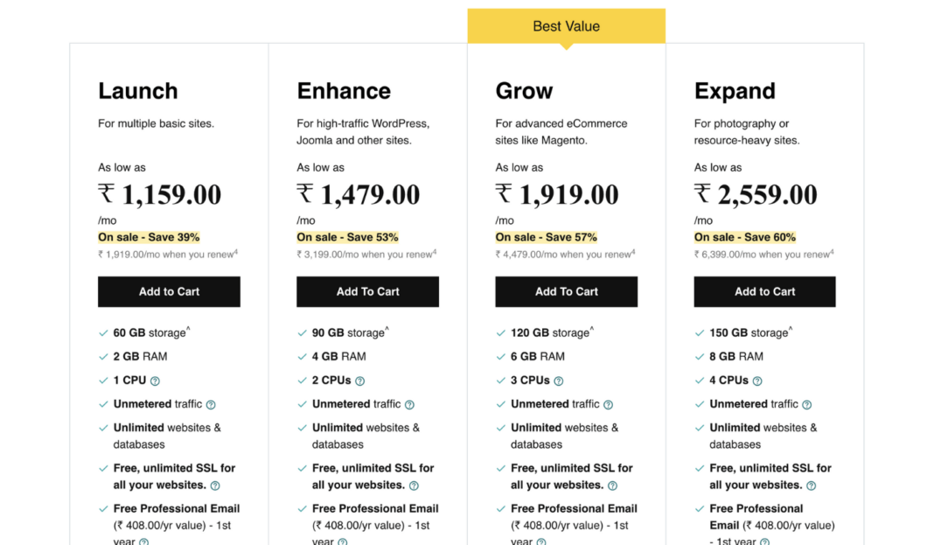Click the SSL question icon under Enhance
934x545 pixels.
point(414,484)
